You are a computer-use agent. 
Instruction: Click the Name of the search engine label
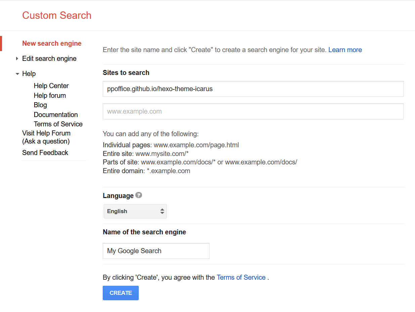click(144, 232)
